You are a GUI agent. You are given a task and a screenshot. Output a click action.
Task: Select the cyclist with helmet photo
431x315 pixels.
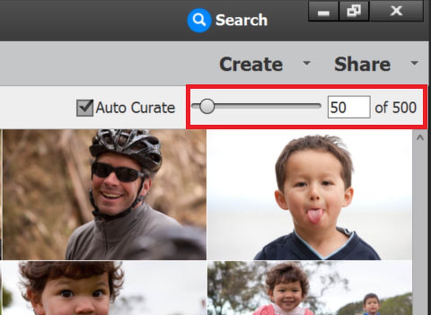[x=104, y=194]
